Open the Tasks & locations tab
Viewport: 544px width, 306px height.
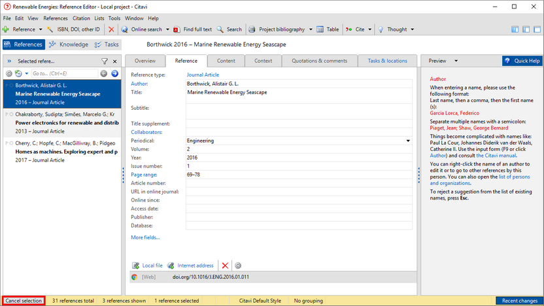click(x=387, y=61)
